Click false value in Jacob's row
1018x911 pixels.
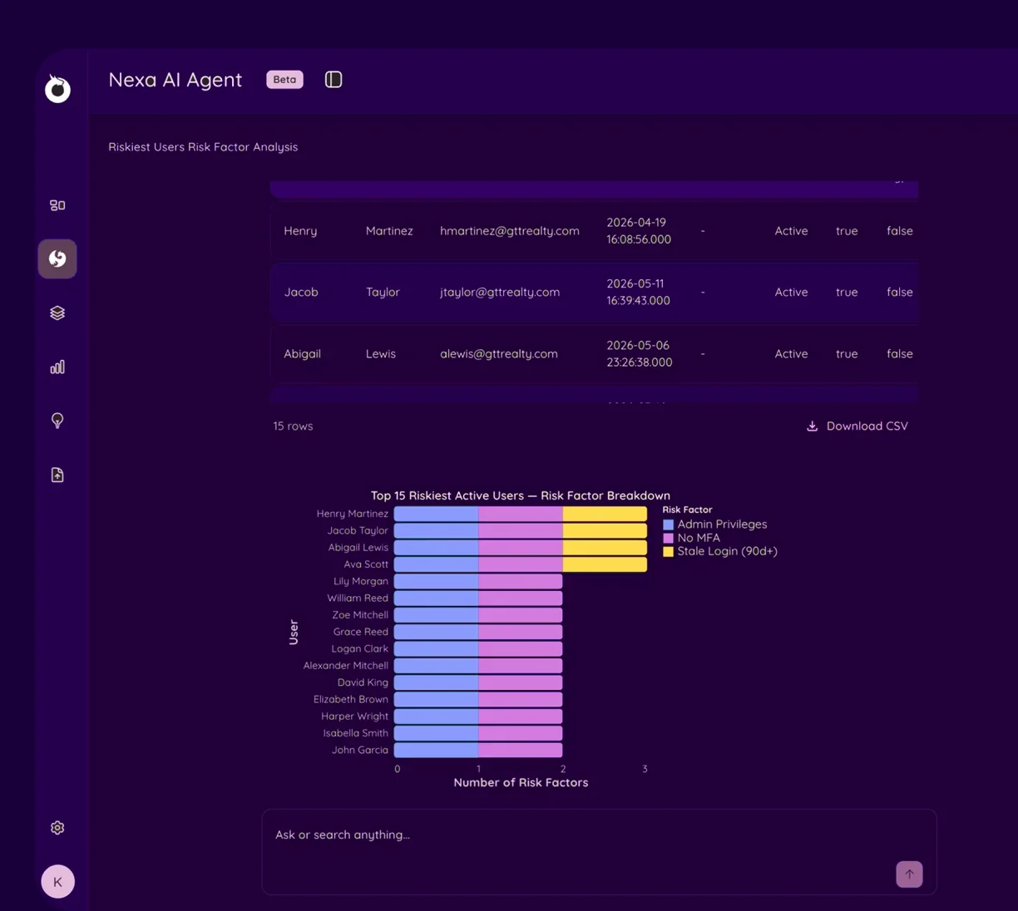tap(900, 293)
